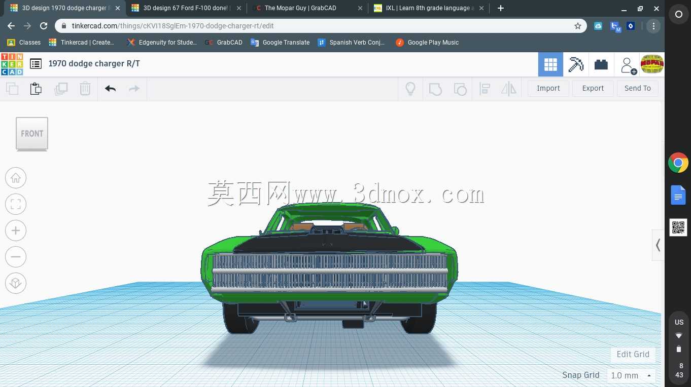Switch to The Mopar Guy GrabCAD tab
Screen dimensions: 691x387
pyautogui.click(x=307, y=8)
